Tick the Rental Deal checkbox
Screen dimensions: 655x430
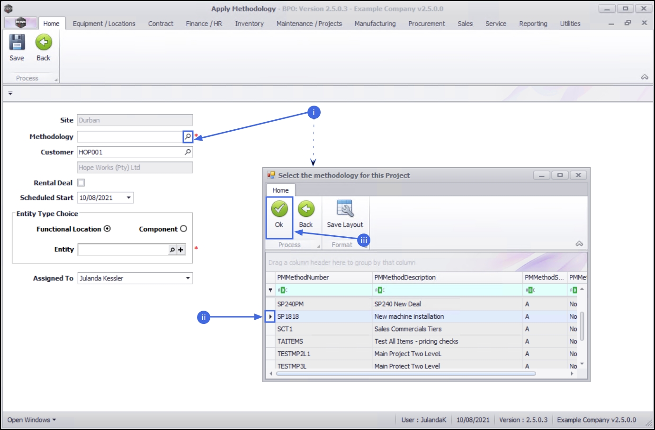point(81,183)
